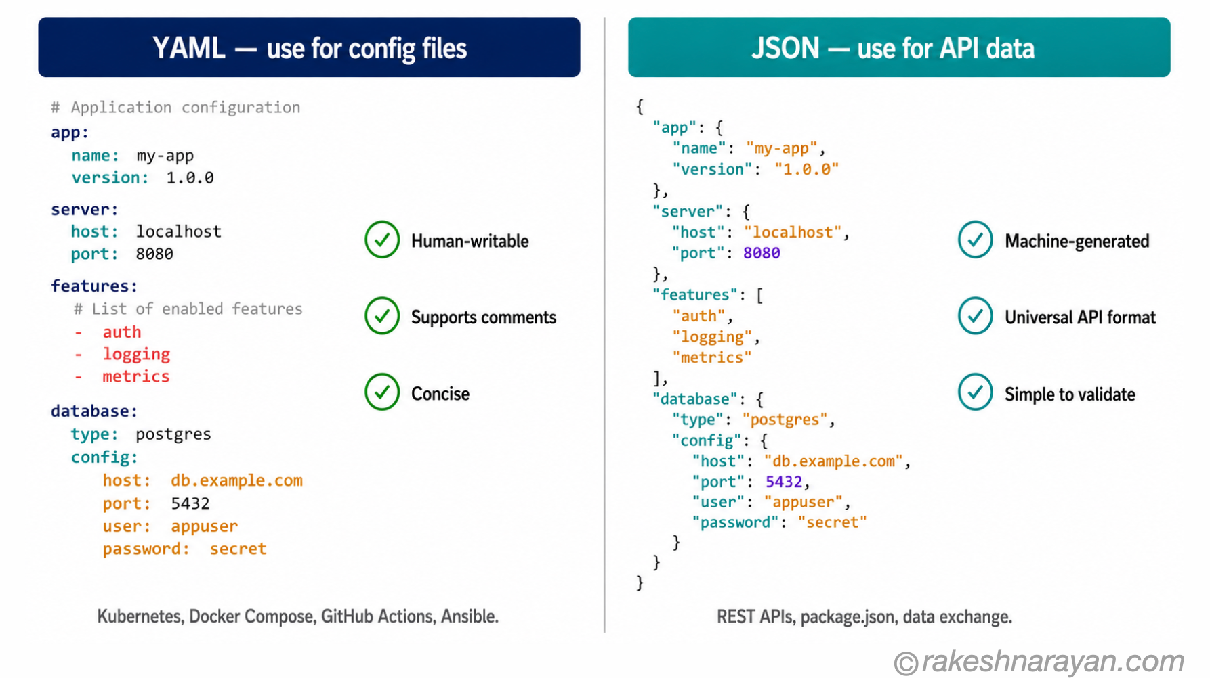Click the JSON "user": "appuser" line
The width and height of the screenshot is (1210, 678).
771,502
